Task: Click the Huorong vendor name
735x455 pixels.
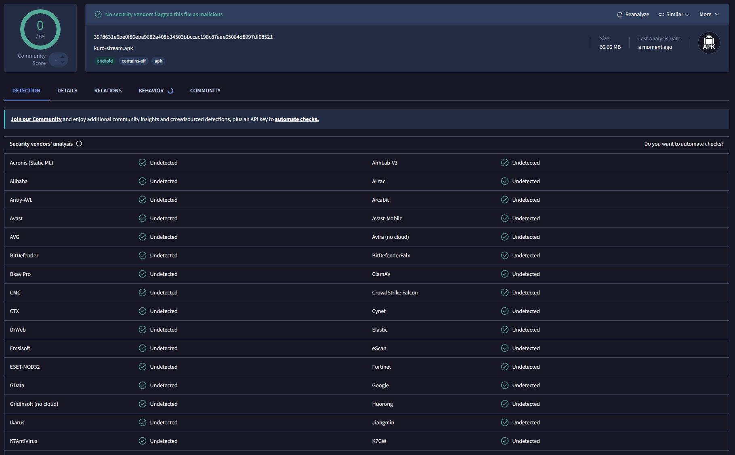Action: click(382, 404)
